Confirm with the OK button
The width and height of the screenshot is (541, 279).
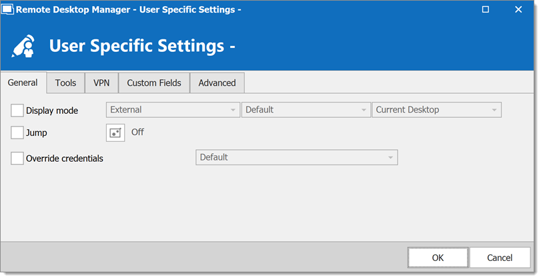[438, 258]
